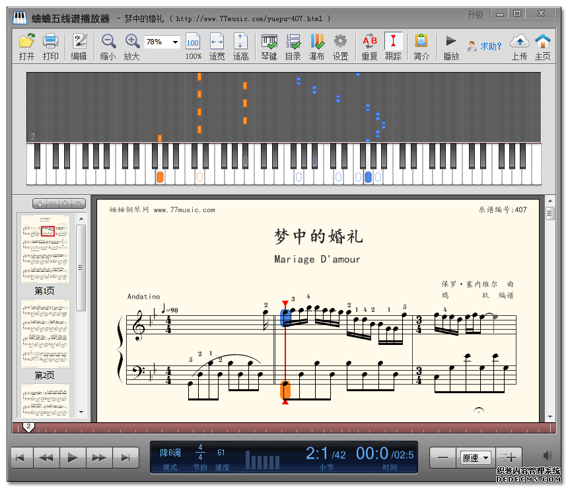Click the score title 梦中的婚礼
The image size is (568, 489).
coord(318,237)
